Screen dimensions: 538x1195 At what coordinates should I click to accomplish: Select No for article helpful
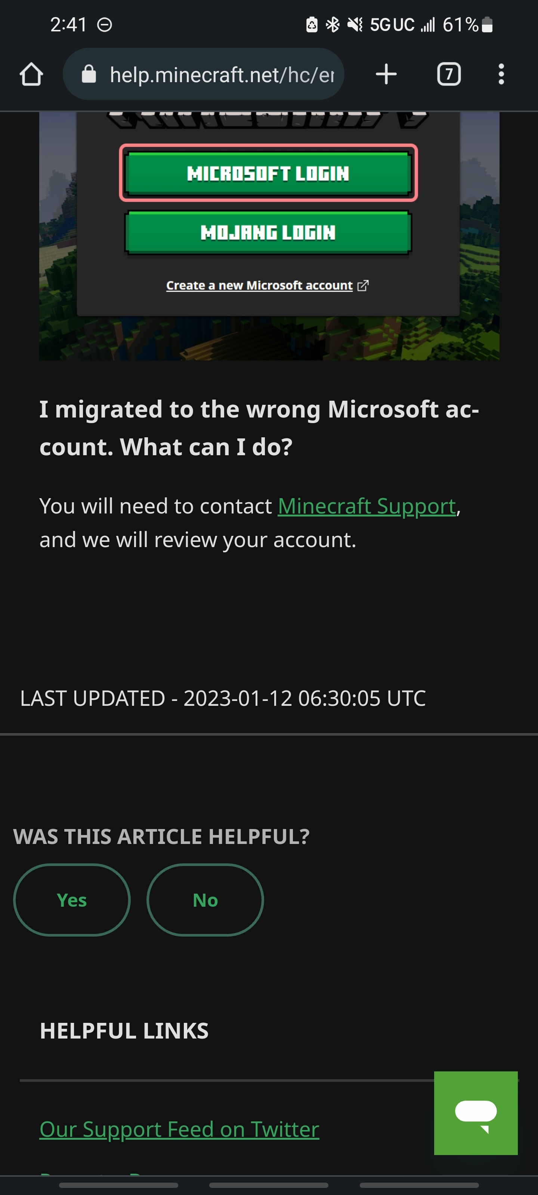[205, 900]
